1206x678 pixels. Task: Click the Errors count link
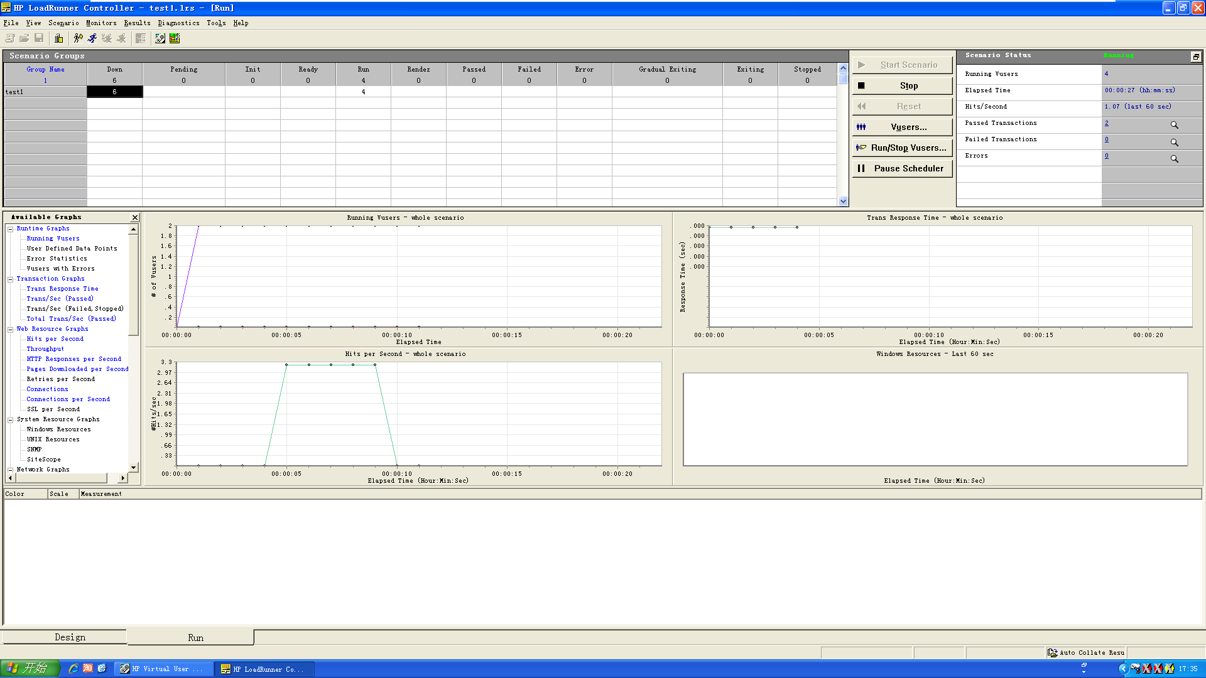click(x=1107, y=156)
